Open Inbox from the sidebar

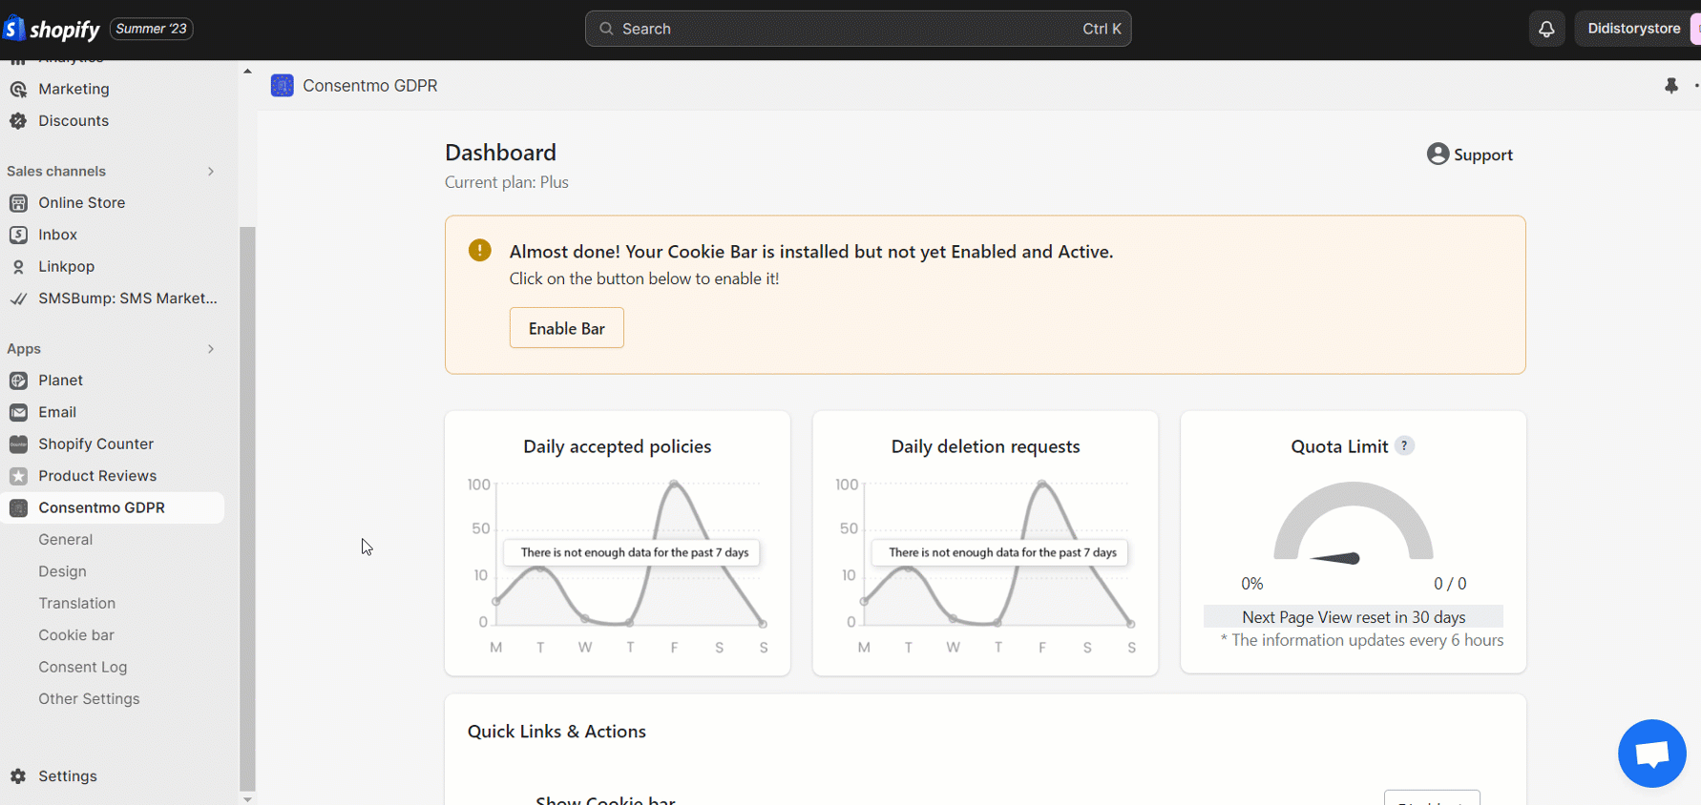[x=57, y=235]
